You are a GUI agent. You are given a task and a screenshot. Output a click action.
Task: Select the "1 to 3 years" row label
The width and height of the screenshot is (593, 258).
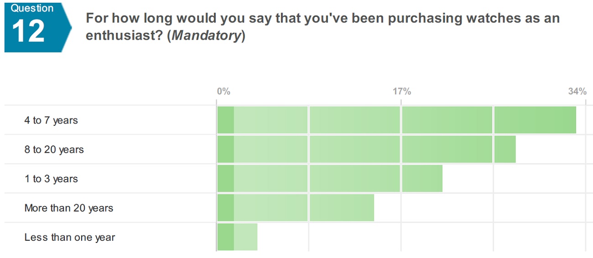[51, 179]
